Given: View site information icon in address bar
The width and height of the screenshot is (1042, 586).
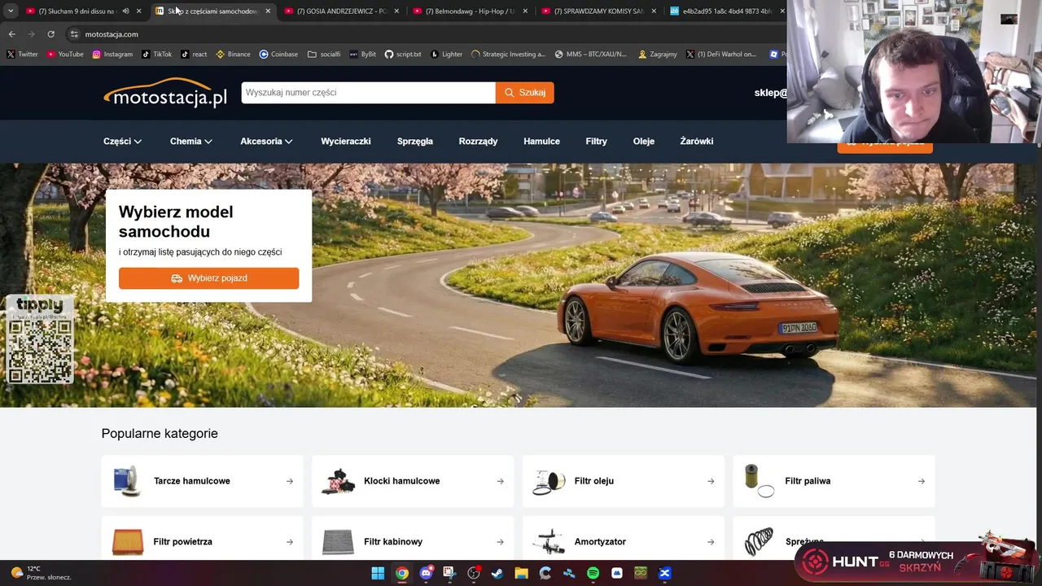Looking at the screenshot, I should [74, 34].
